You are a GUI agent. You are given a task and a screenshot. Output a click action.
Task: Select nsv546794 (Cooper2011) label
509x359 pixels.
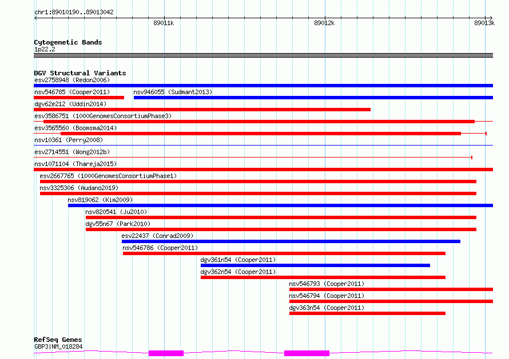point(327,296)
